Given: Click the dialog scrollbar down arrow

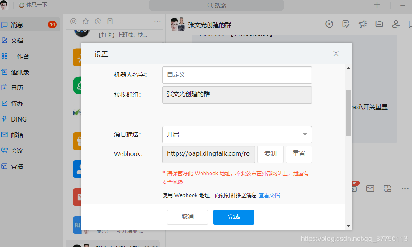Looking at the screenshot, I should point(348,226).
